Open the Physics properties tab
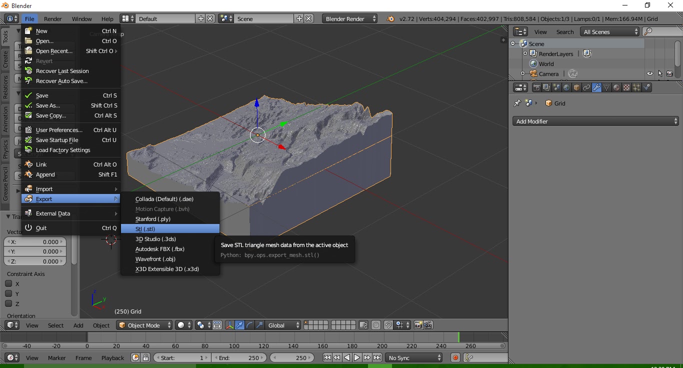 646,87
